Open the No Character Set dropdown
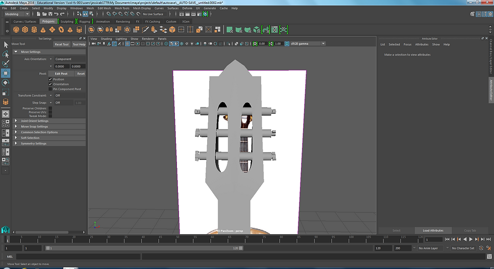 [x=463, y=248]
